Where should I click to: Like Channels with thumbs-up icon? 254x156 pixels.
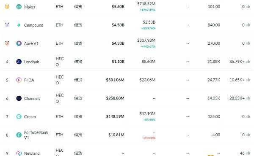248,98
